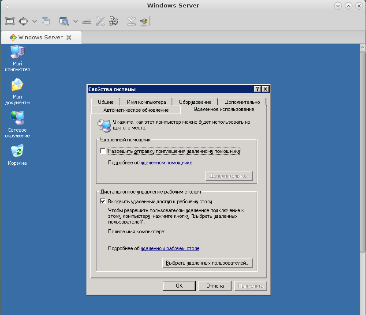Click the fit-window-to-remote-resolution toolbar icon
This screenshot has height=315, width=366.
[10, 21]
